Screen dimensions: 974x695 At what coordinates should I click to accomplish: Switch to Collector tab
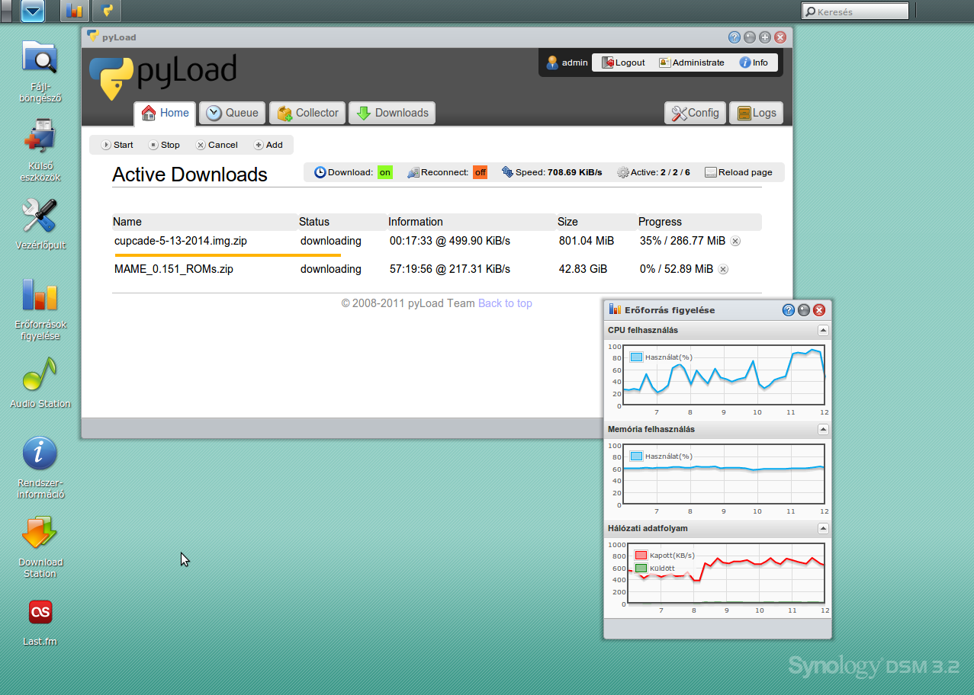[x=307, y=113]
